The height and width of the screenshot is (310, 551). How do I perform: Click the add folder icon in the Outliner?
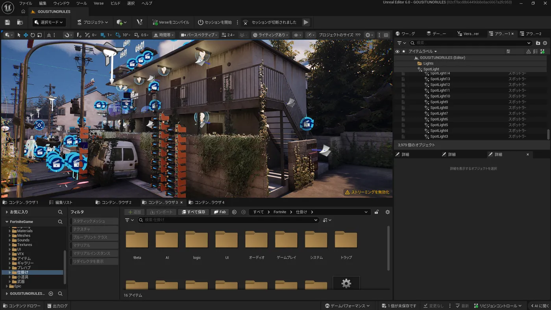click(538, 43)
